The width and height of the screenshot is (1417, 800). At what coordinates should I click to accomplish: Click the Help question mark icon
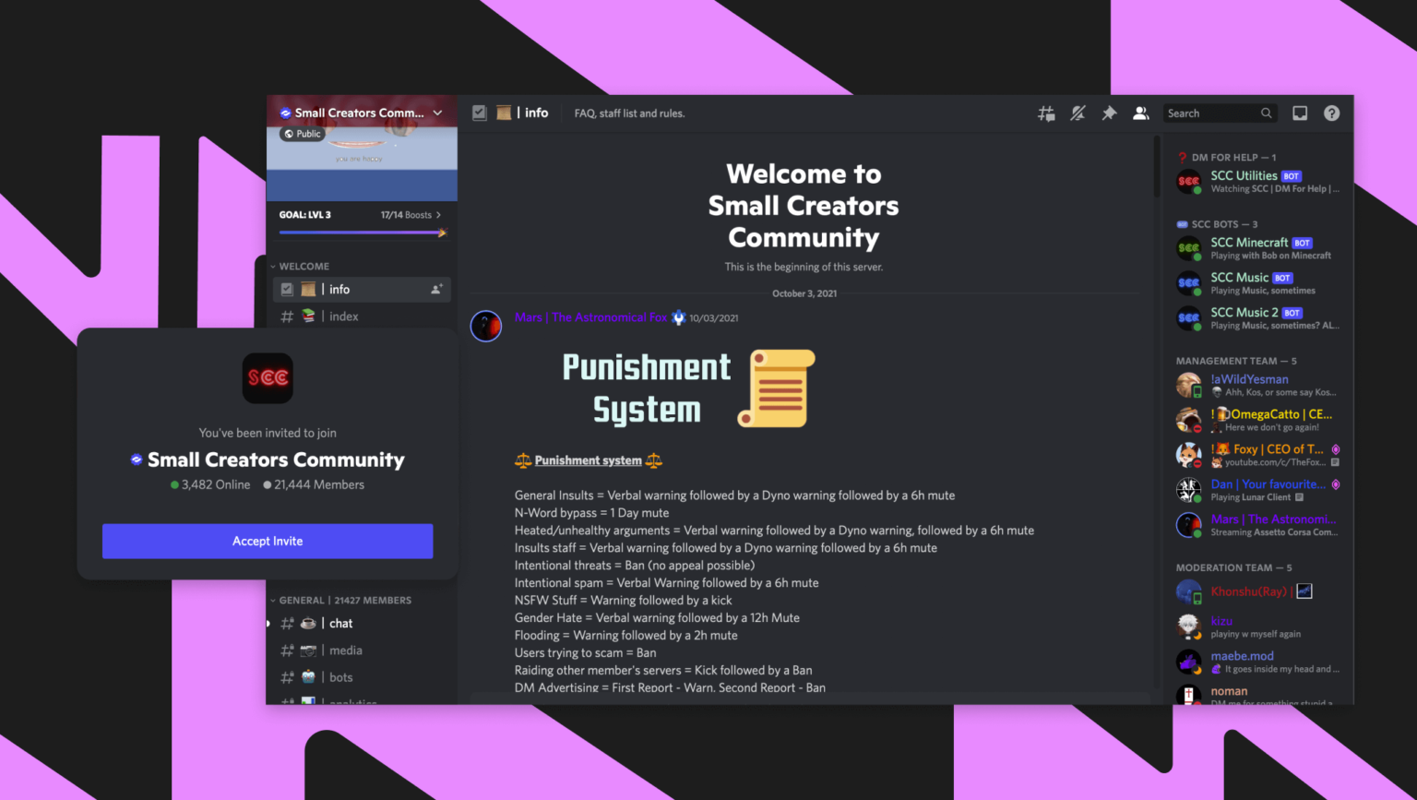(1331, 113)
